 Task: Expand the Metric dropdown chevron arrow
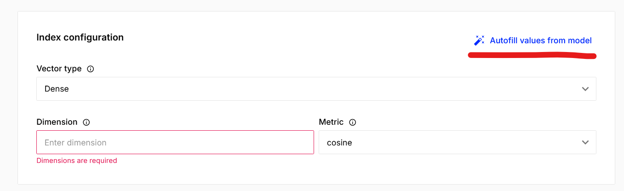point(585,142)
